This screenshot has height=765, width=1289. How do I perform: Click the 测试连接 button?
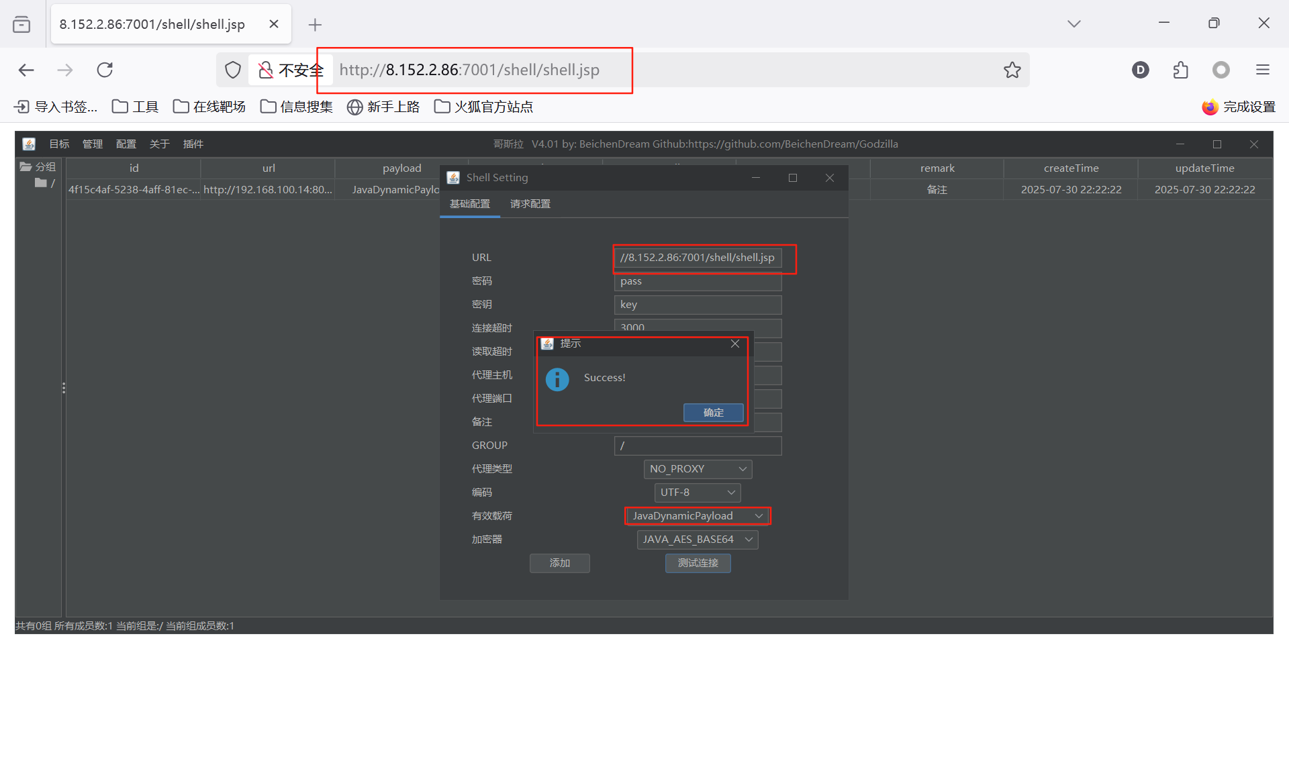pyautogui.click(x=698, y=563)
